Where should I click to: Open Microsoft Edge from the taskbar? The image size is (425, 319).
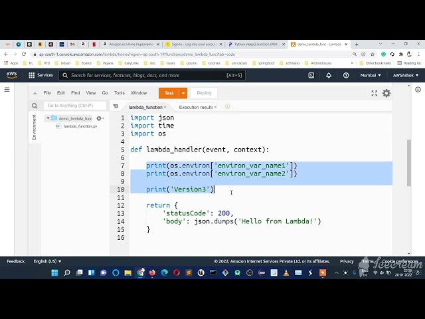tap(164, 272)
